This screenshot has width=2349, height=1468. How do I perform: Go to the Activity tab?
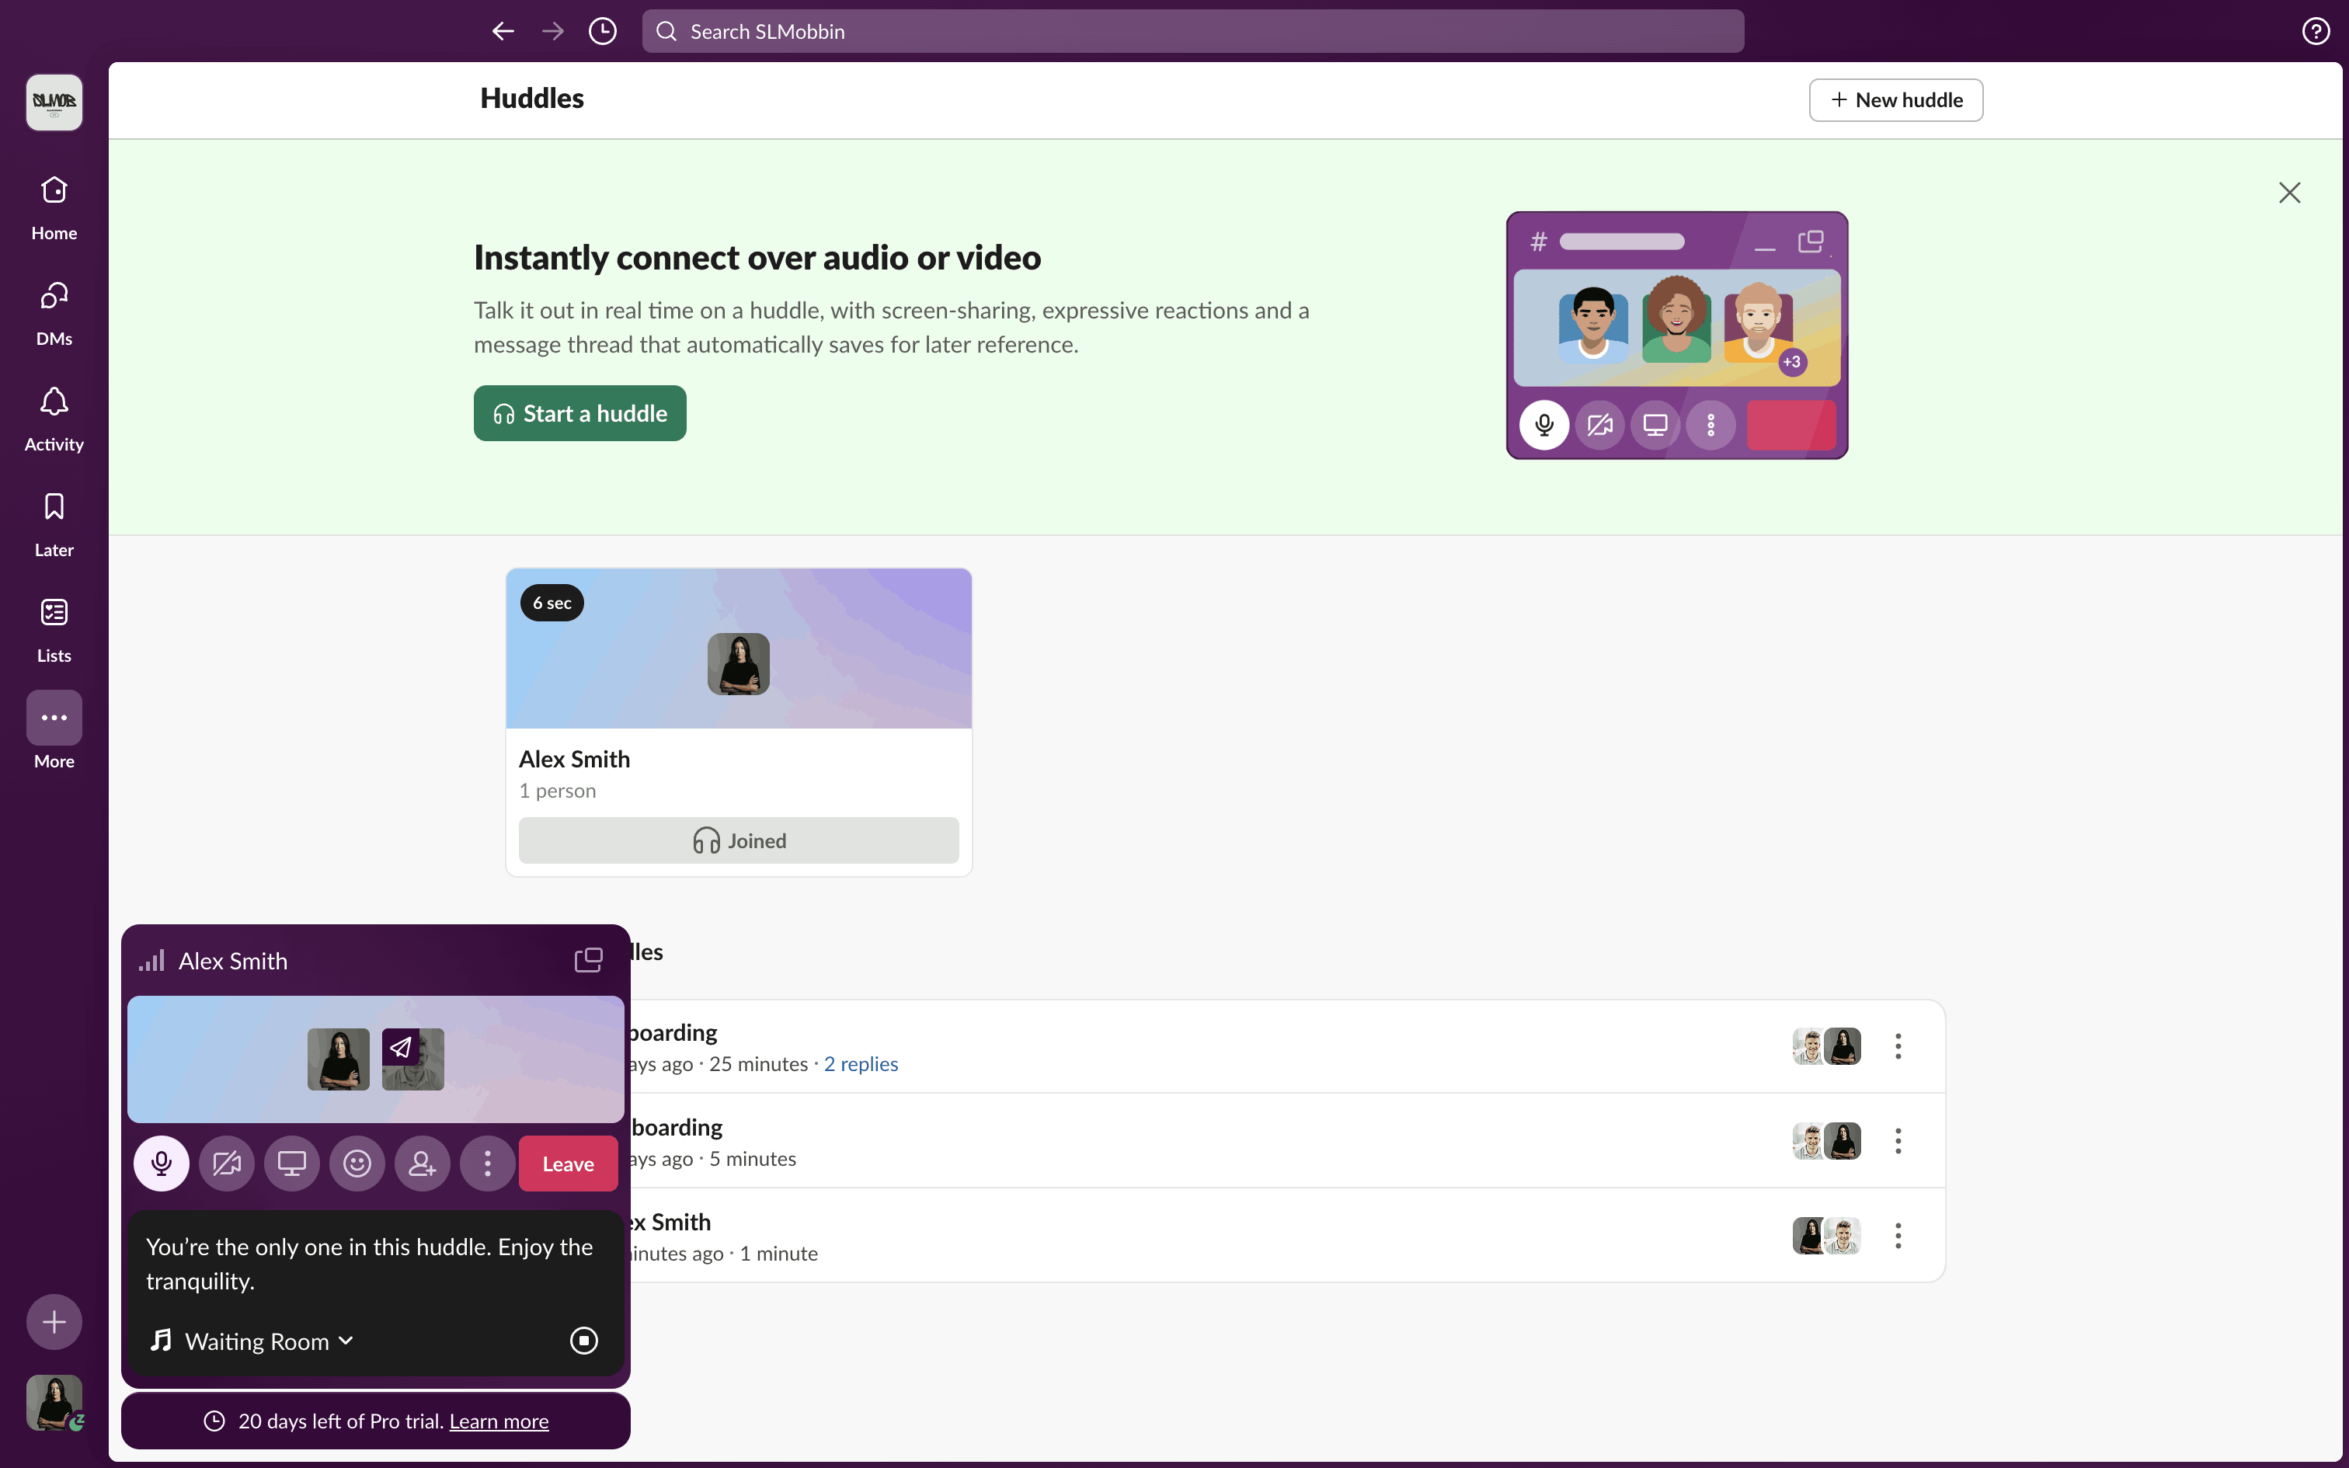click(x=54, y=419)
